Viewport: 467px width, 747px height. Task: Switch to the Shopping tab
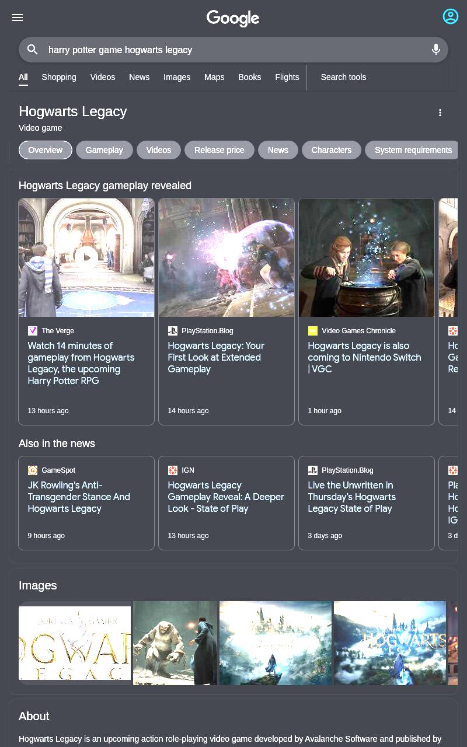click(x=59, y=77)
